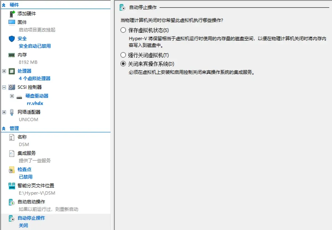
Task: Choose Turn off virtual machine (强行关闭虚拟机) option
Action: pyautogui.click(x=123, y=55)
